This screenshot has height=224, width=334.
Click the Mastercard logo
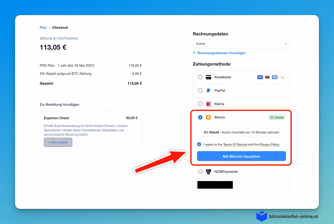coord(267,77)
